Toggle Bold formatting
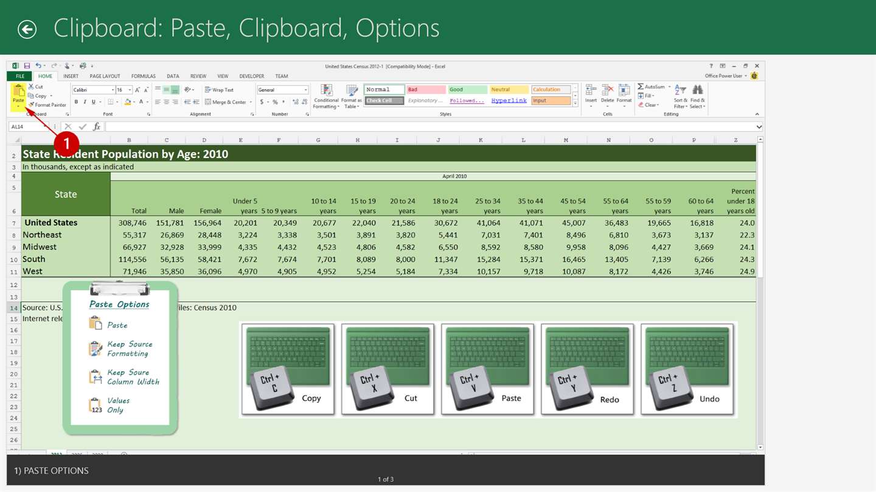Viewport: 876px width, 492px height. [x=76, y=102]
